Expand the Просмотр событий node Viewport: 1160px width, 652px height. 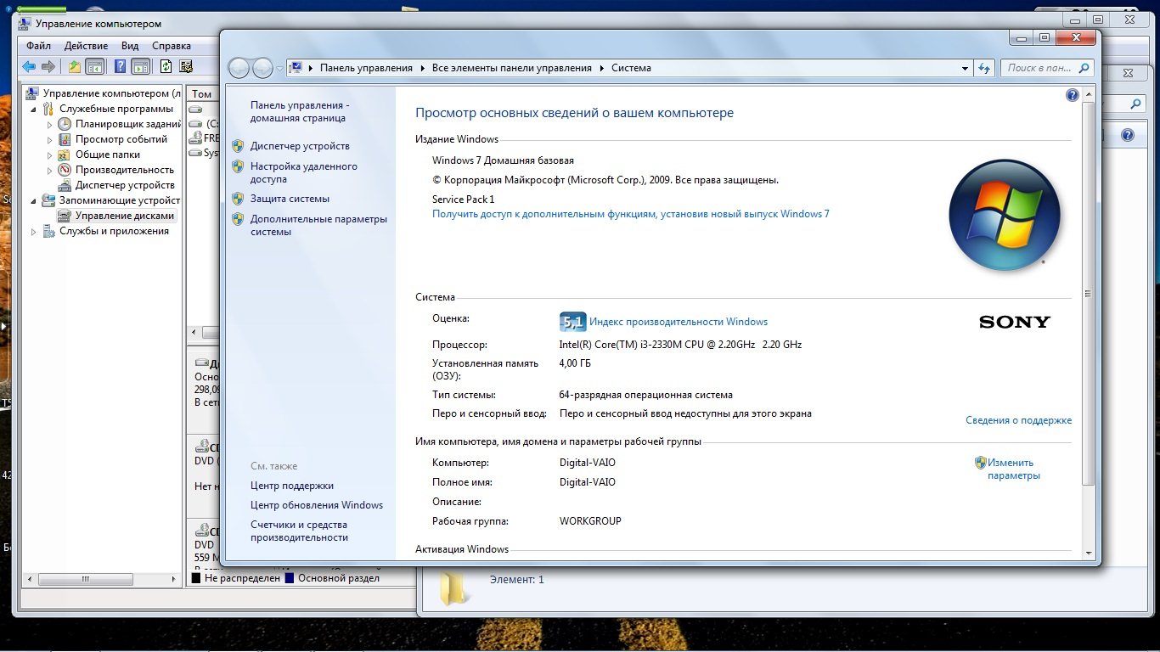49,140
